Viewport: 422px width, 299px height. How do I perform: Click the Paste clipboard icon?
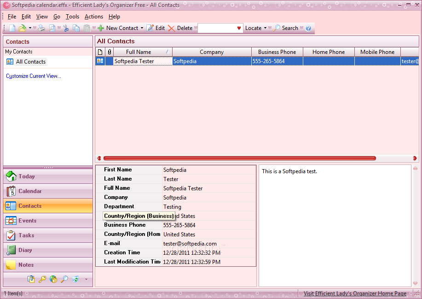tap(87, 28)
